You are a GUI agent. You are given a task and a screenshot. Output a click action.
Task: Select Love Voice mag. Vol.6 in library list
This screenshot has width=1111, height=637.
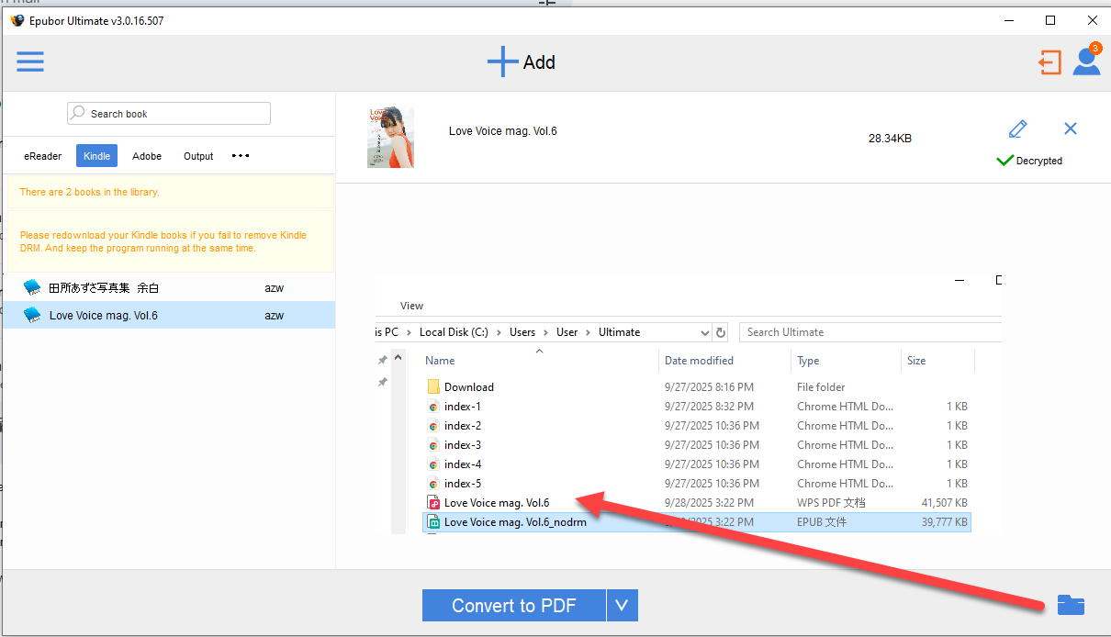[x=169, y=315]
